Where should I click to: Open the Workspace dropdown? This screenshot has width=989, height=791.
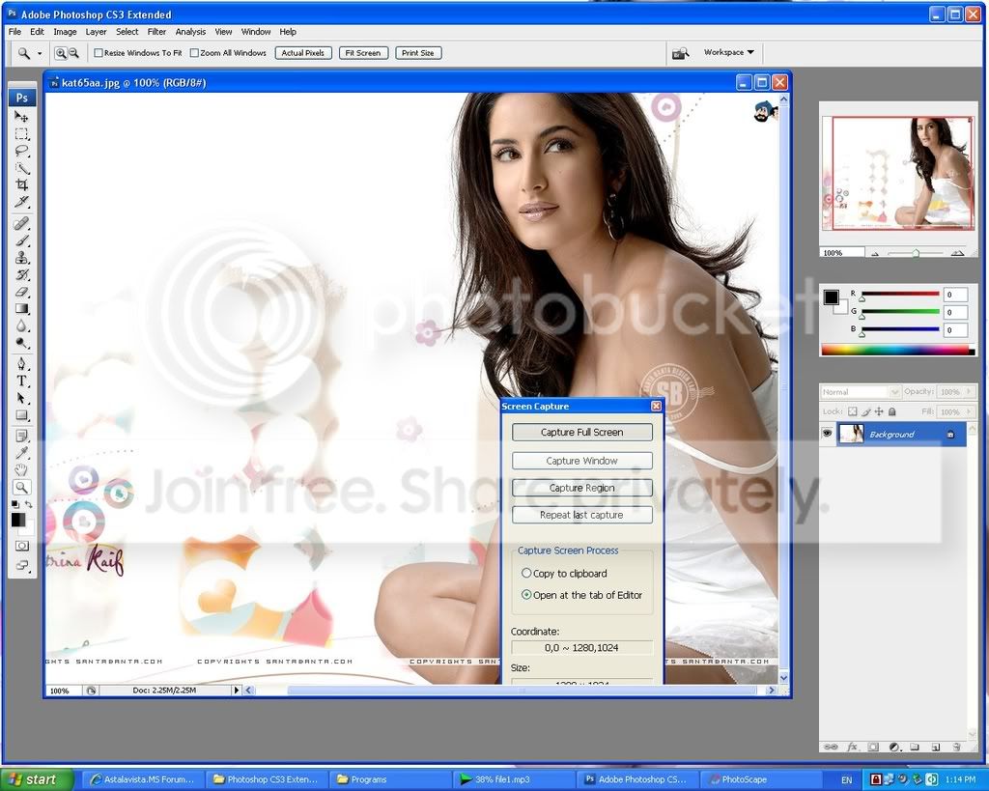[x=728, y=52]
